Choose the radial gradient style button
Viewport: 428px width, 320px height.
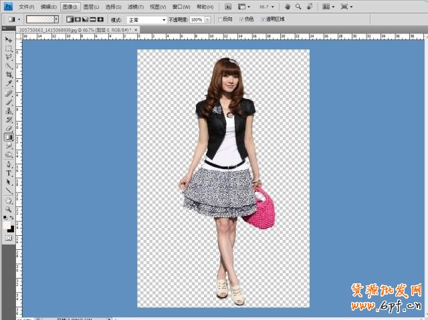pos(78,19)
